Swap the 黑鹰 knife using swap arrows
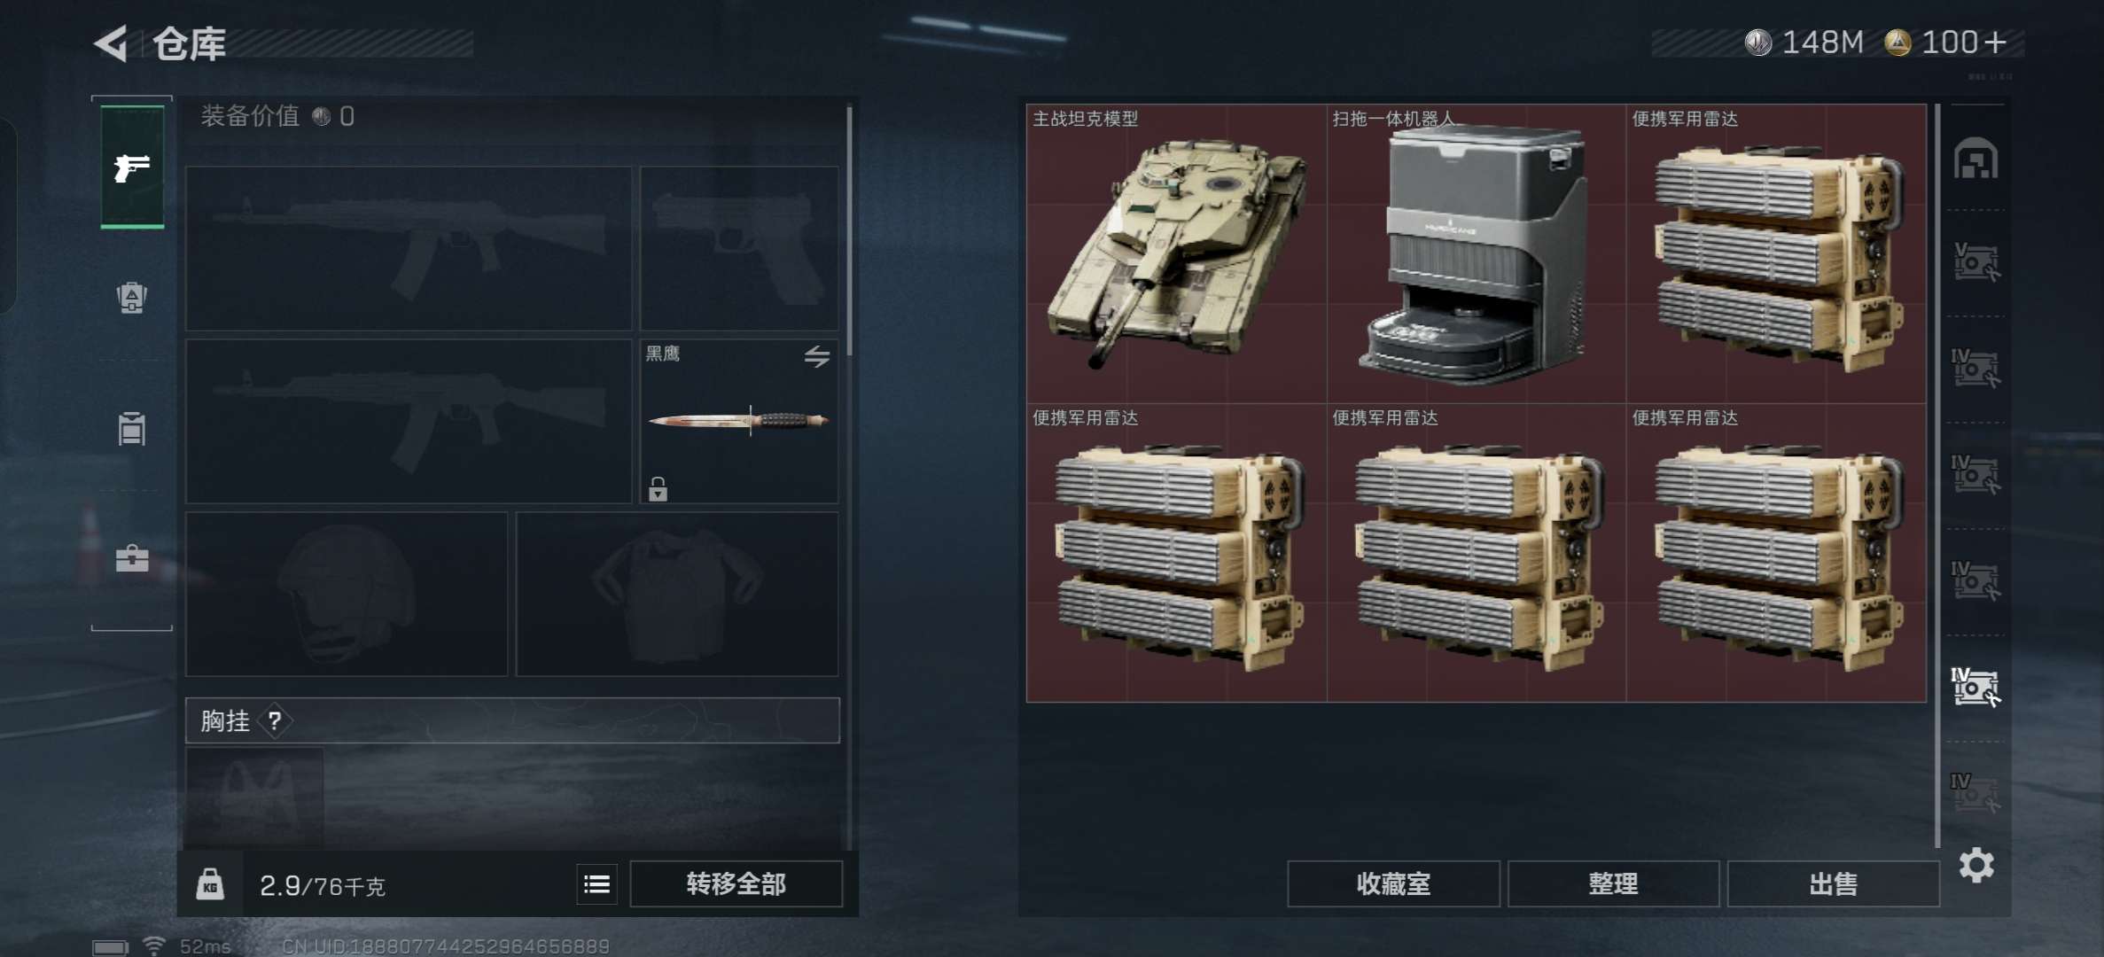 (x=817, y=356)
